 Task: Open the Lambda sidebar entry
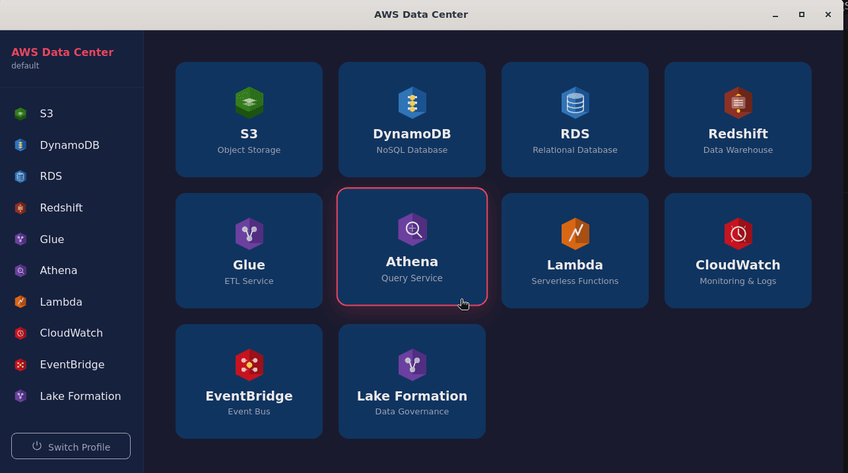[71, 302]
